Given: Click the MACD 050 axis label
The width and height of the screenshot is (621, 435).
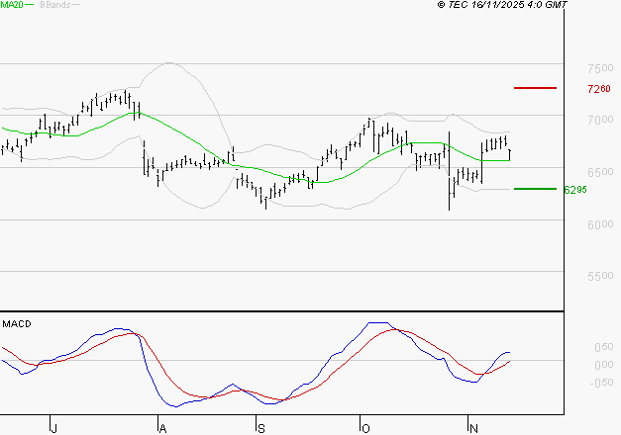Looking at the screenshot, I should (x=604, y=347).
